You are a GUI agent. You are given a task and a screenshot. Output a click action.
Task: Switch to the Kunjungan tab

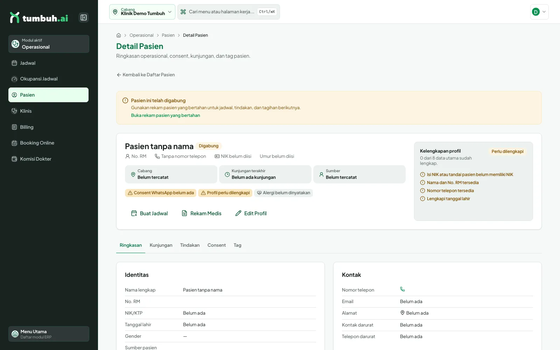point(161,245)
